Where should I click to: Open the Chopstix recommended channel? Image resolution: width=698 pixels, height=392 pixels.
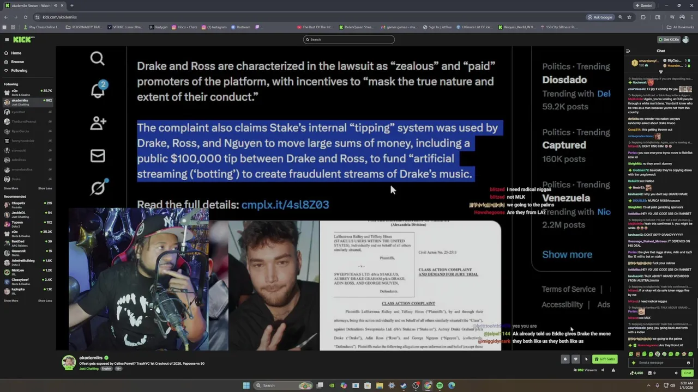click(27, 204)
